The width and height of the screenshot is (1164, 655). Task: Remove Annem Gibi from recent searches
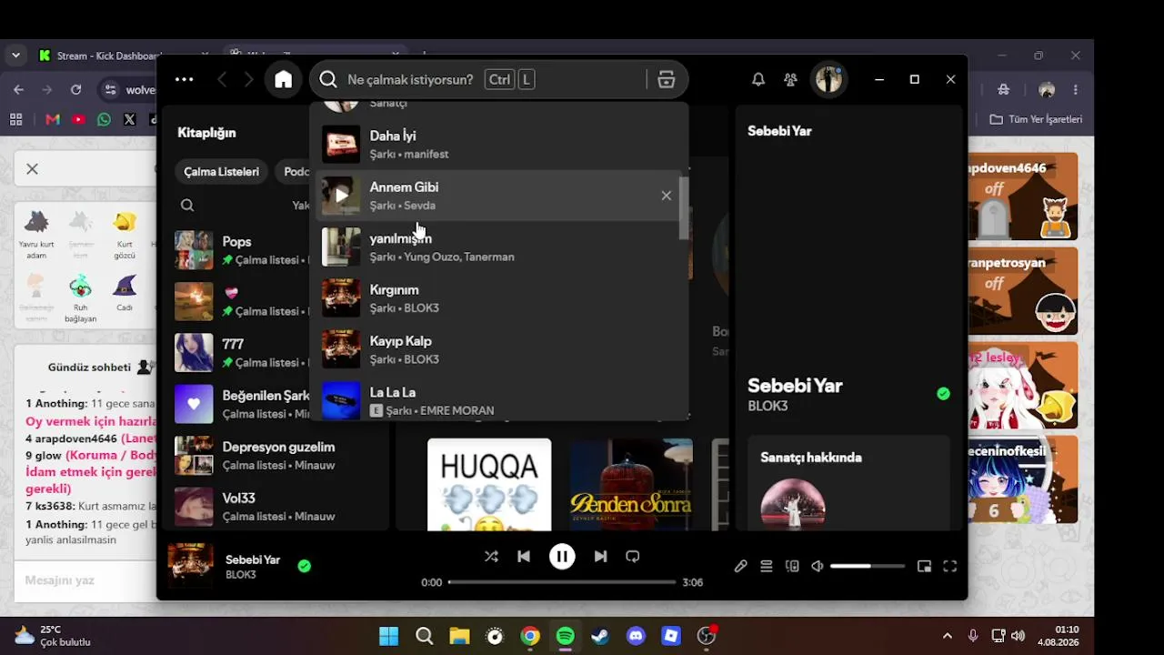tap(667, 196)
